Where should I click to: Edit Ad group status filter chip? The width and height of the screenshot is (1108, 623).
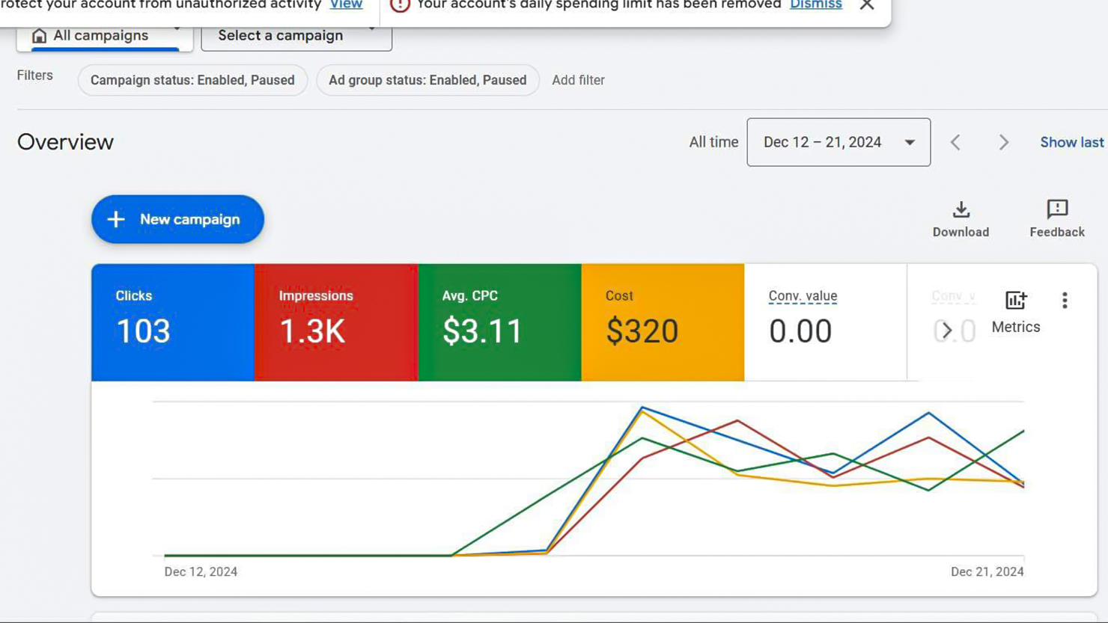[x=427, y=81]
